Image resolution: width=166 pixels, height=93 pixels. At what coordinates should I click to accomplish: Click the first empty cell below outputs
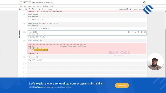[87, 64]
